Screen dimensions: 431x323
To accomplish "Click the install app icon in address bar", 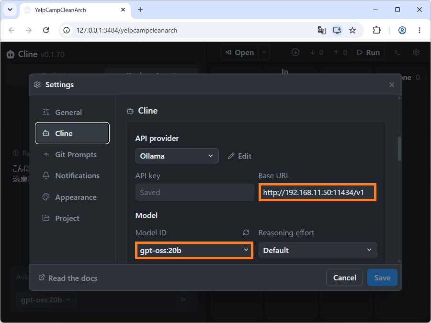I will [337, 30].
